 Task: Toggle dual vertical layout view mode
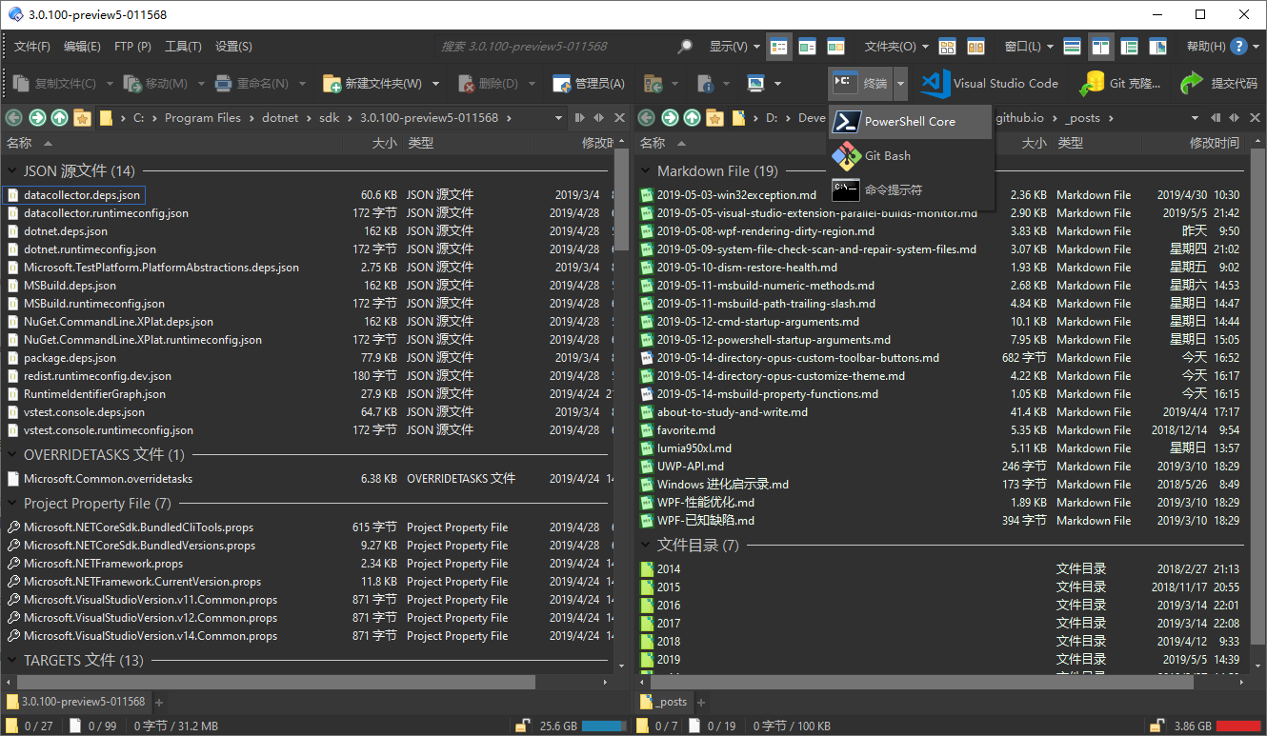point(1099,46)
